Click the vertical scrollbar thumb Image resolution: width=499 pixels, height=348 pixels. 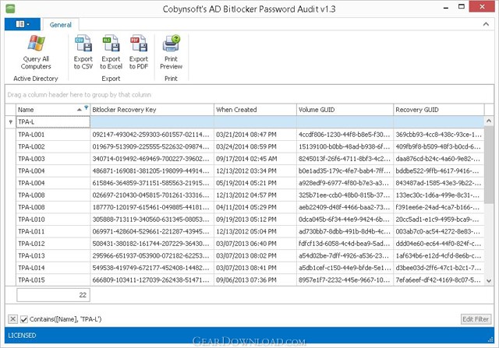pos(489,164)
